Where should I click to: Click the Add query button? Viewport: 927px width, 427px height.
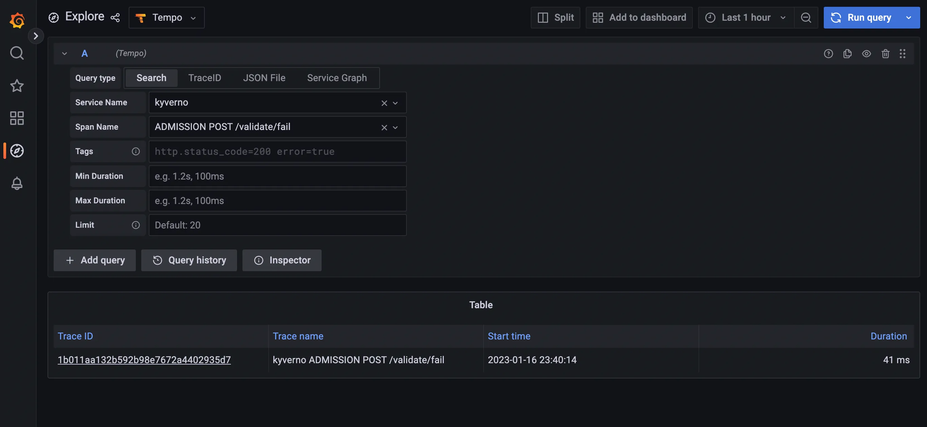(95, 260)
